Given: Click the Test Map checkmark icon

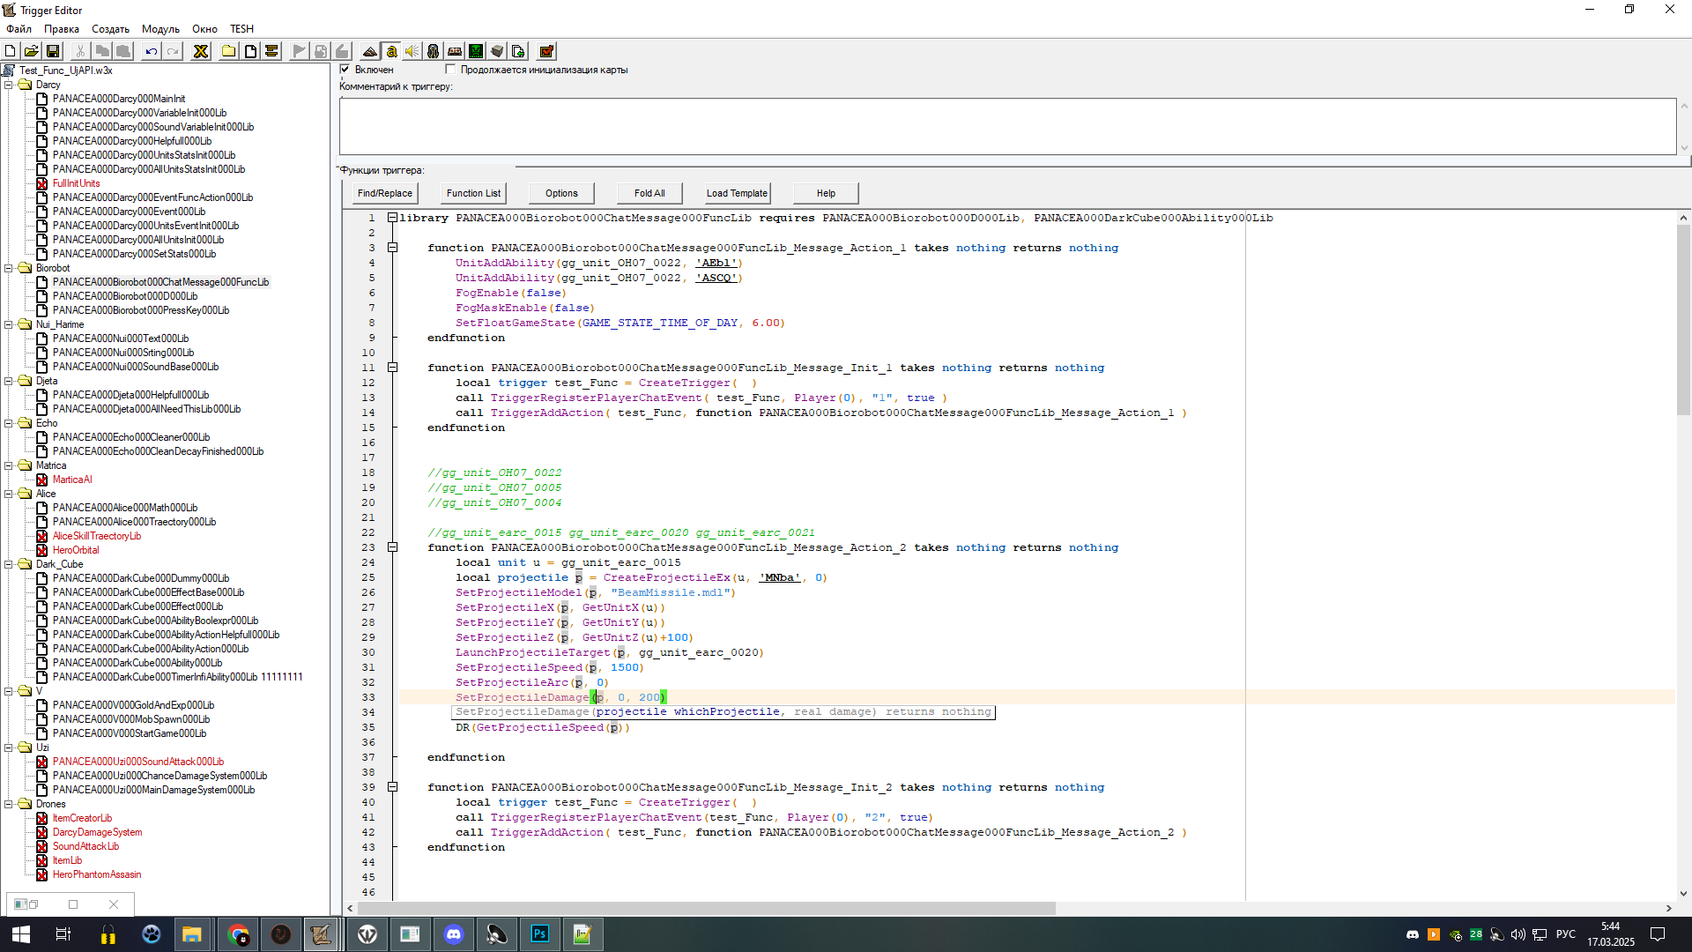Looking at the screenshot, I should point(546,51).
